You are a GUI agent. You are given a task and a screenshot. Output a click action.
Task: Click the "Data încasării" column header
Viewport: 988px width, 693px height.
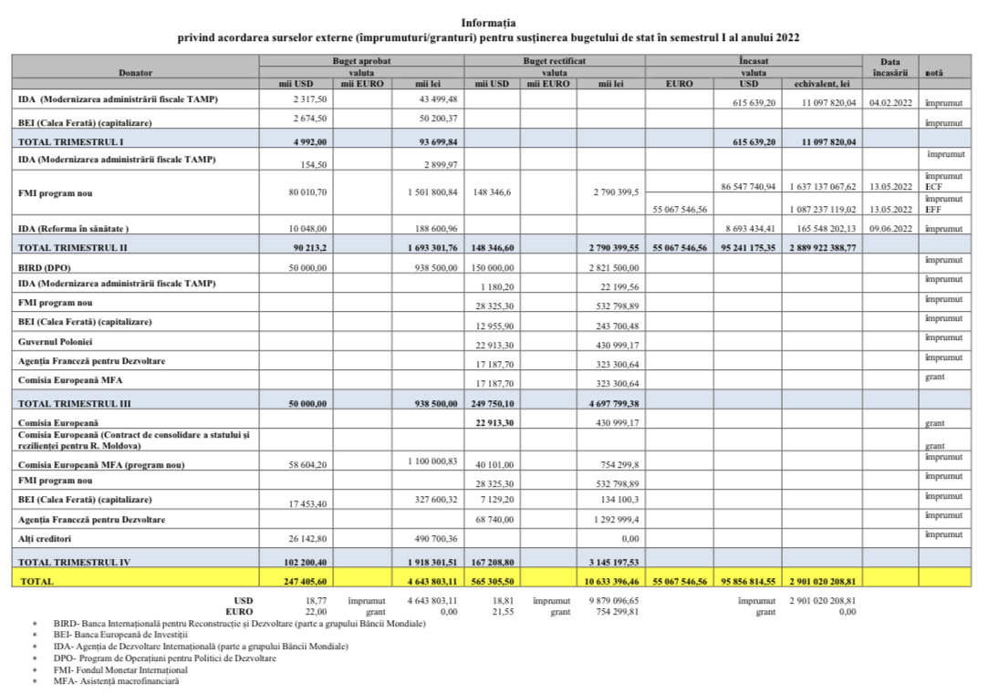coord(890,67)
